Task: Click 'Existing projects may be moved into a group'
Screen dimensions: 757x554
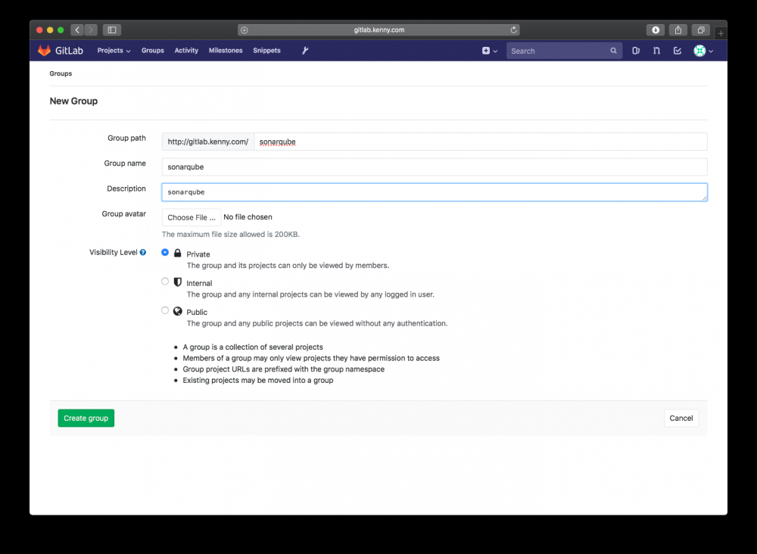Action: click(258, 380)
